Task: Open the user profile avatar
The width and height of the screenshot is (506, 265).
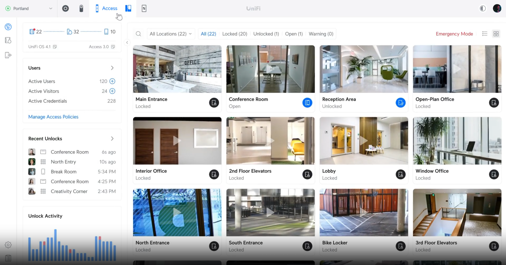Action: [x=497, y=9]
